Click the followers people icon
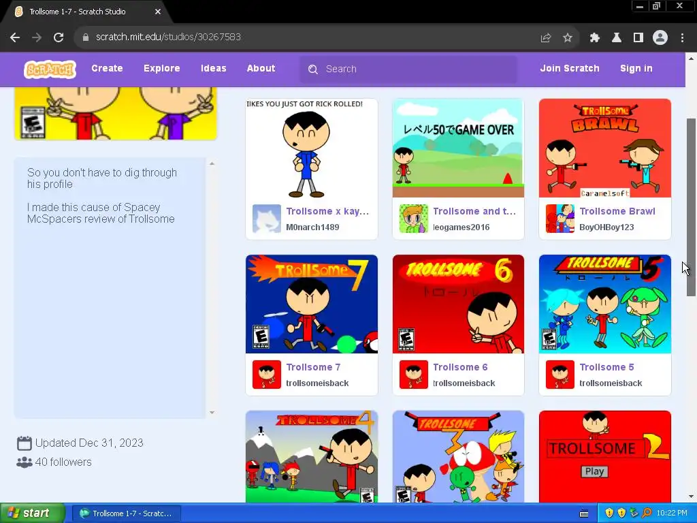This screenshot has height=523, width=697. [x=24, y=462]
